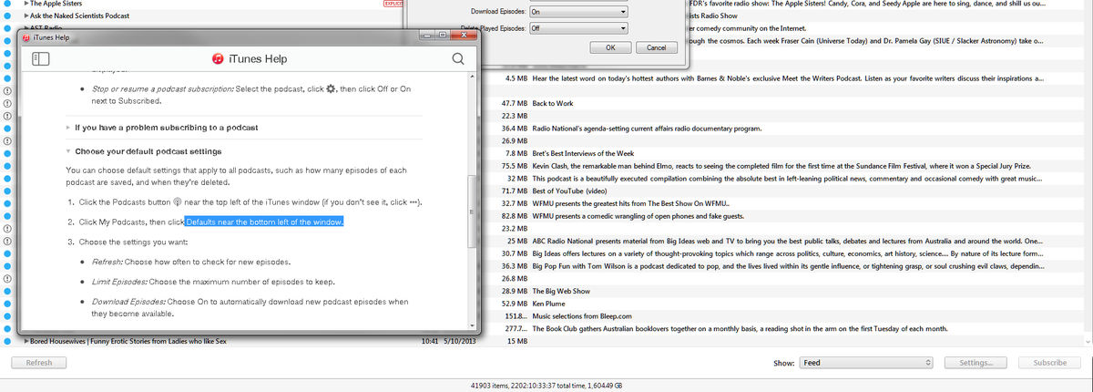1093x392 pixels.
Task: Click unplayed blue dot beside The Apple Sisters
Action: pos(7,5)
